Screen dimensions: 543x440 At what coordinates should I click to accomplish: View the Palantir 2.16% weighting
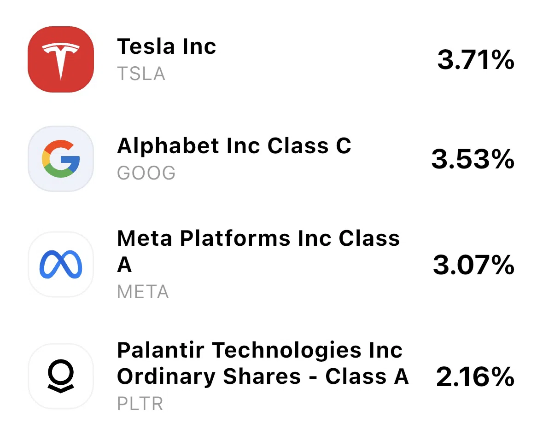[x=475, y=377]
